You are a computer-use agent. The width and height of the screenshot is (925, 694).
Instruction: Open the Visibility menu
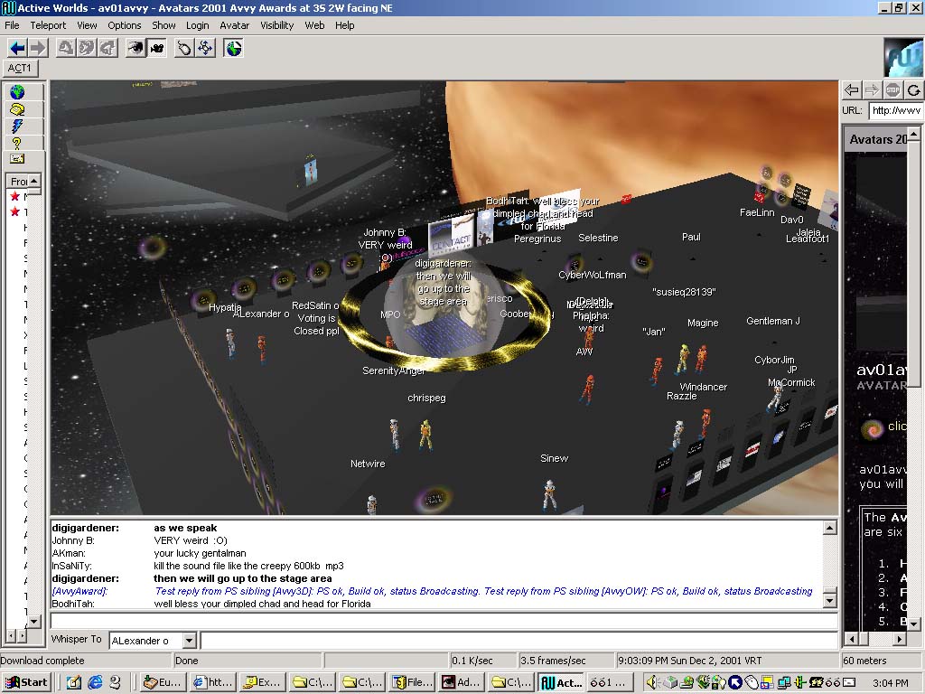point(277,25)
